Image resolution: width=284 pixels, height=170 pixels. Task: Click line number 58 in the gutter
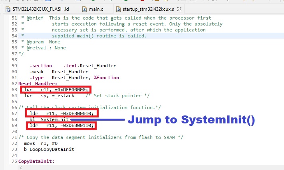(x=14, y=60)
